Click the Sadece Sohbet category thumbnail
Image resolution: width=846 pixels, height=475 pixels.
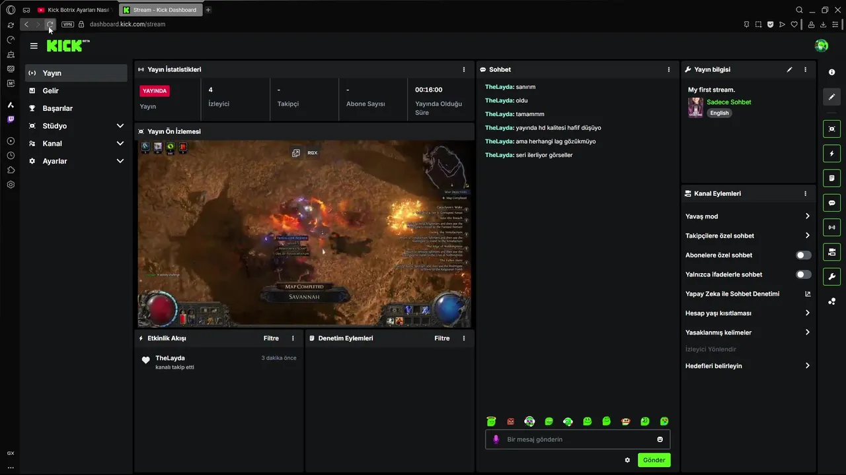[695, 108]
